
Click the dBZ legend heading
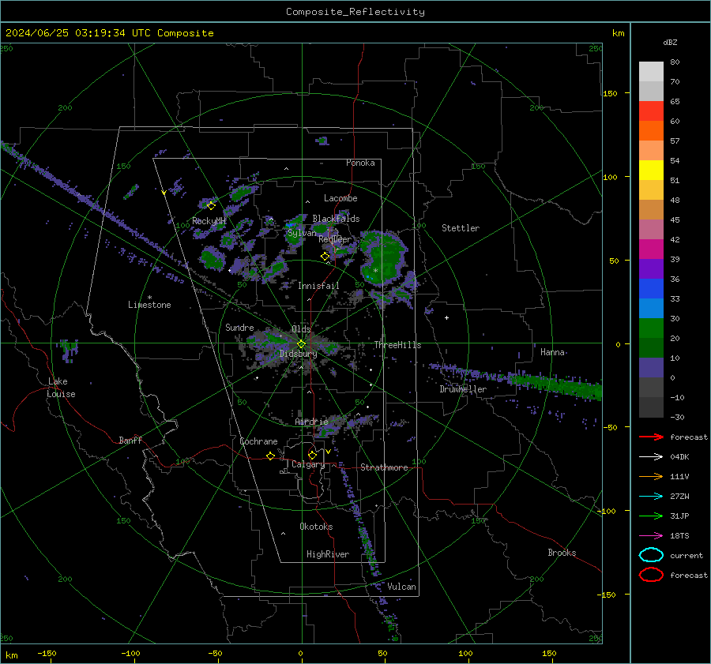point(670,42)
